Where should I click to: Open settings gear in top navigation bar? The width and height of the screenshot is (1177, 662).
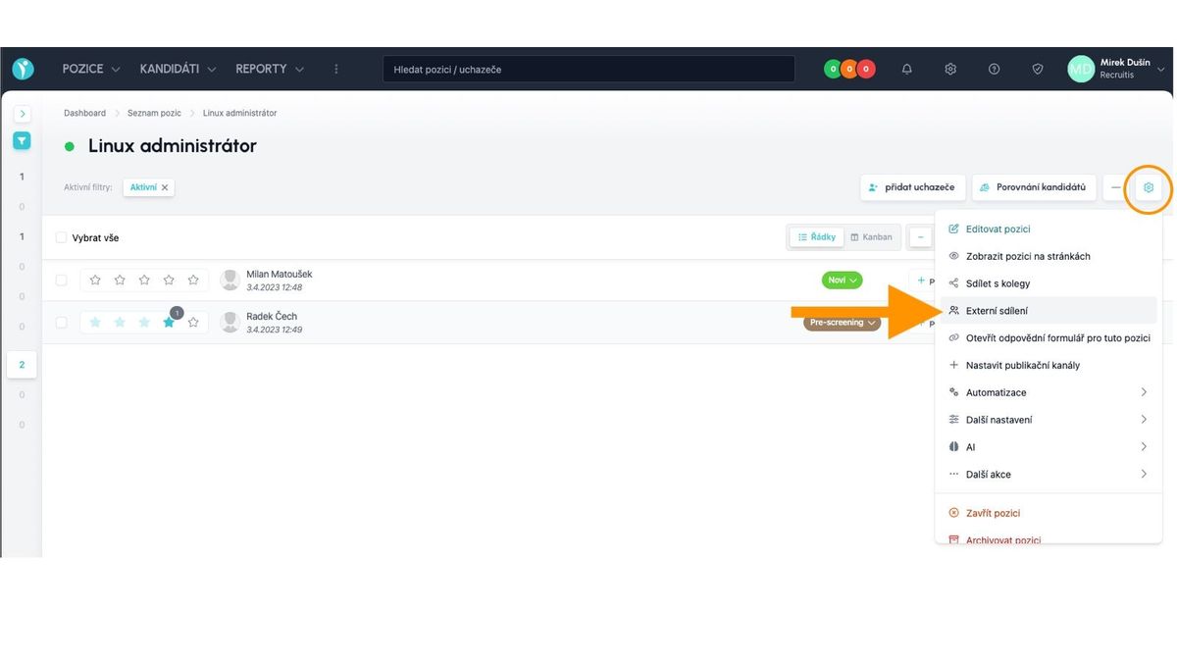950,69
